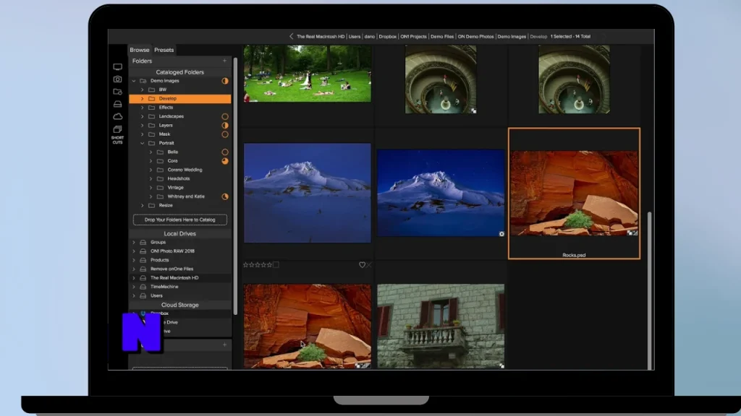Go to ON1 Projects in path bar
This screenshot has width=741, height=416.
pos(413,36)
